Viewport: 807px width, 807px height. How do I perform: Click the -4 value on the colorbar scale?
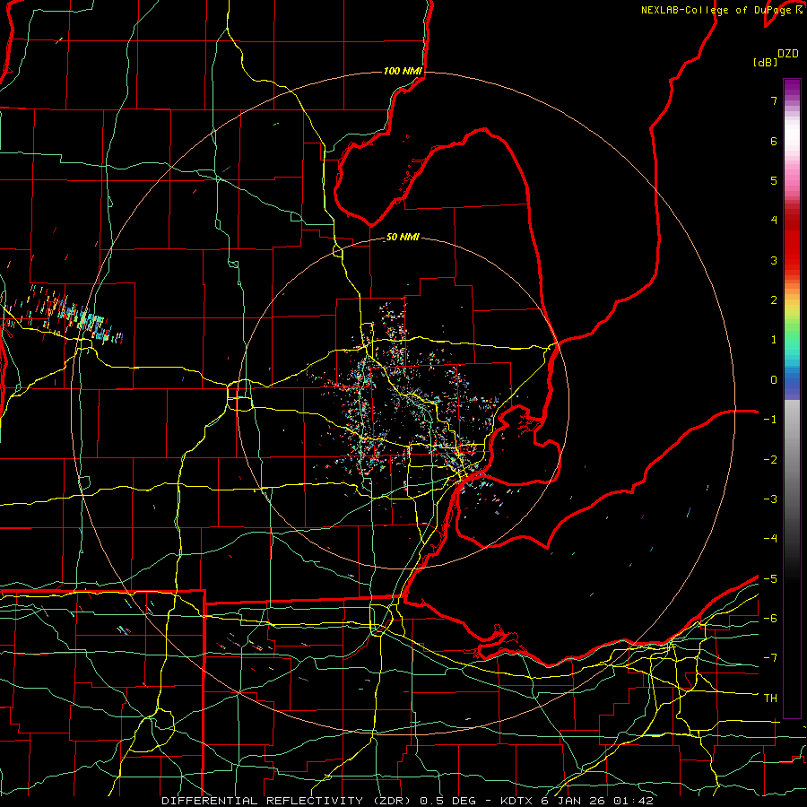(x=770, y=539)
